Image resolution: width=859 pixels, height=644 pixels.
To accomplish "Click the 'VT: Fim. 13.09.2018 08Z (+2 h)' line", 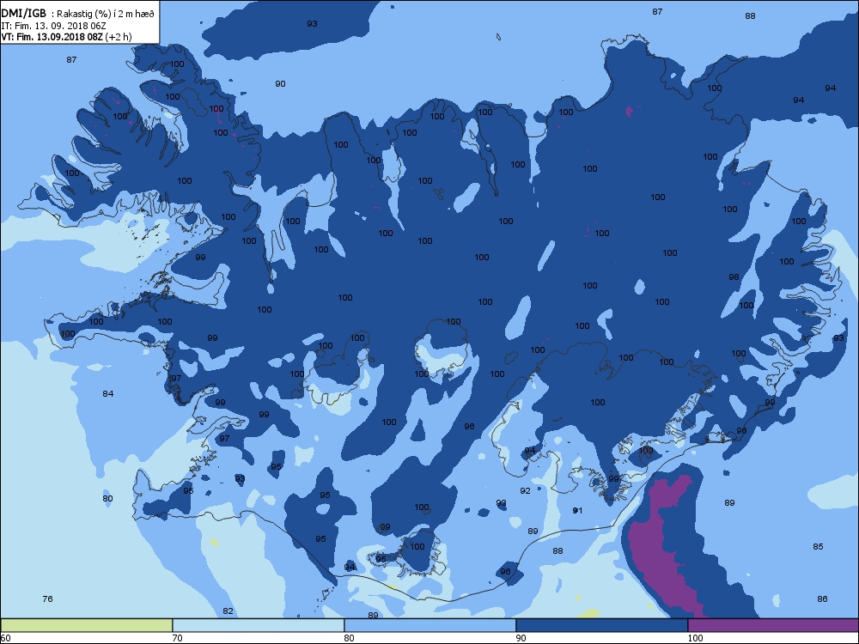I will click(66, 37).
